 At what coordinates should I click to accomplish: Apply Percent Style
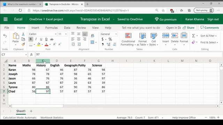point(110,39)
